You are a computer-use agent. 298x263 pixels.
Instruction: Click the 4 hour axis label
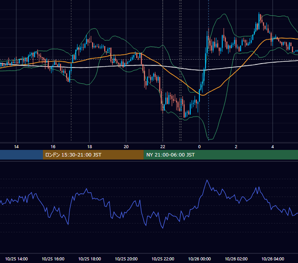coord(273,147)
